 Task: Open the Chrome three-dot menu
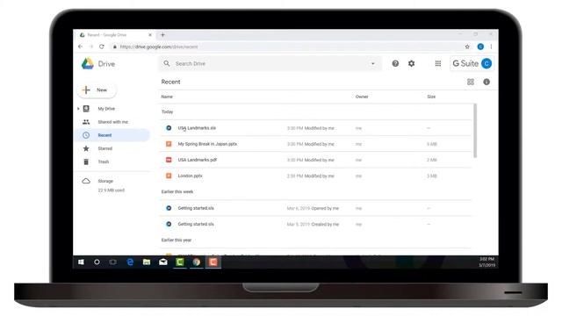click(x=491, y=47)
